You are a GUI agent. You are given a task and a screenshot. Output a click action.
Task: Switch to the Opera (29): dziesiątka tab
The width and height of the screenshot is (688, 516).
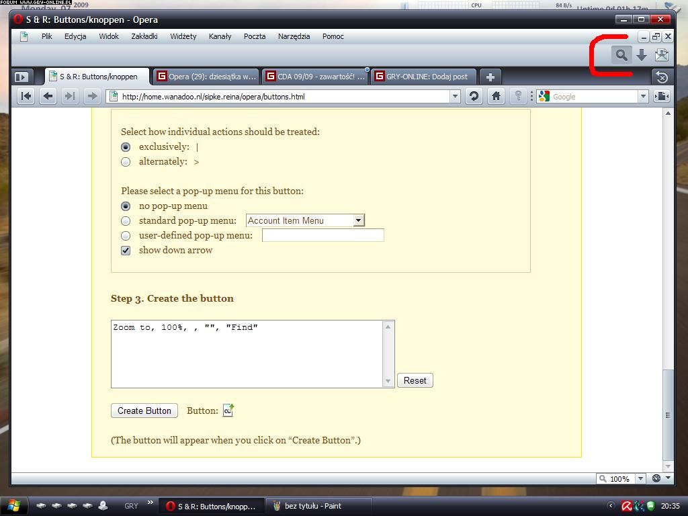207,77
